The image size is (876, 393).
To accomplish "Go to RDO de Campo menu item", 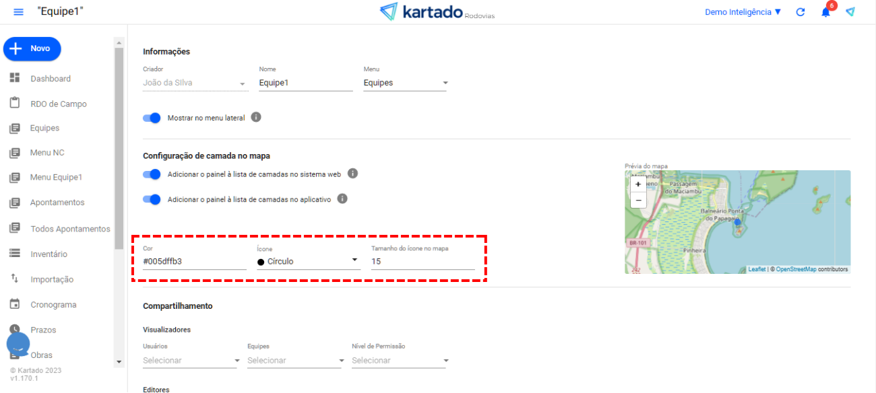I will (x=58, y=104).
